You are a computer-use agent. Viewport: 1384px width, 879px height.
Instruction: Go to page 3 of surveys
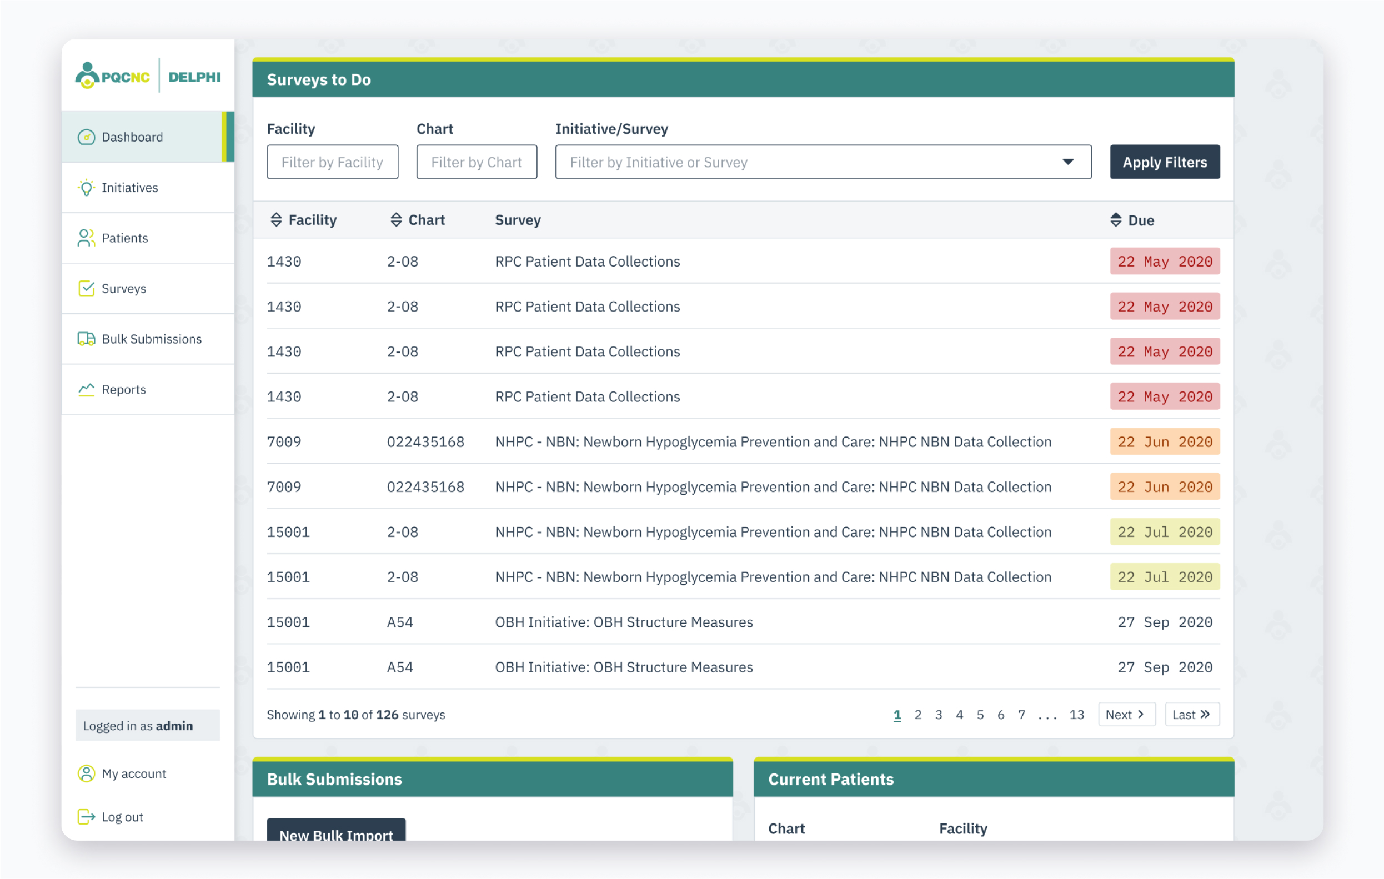coord(939,714)
